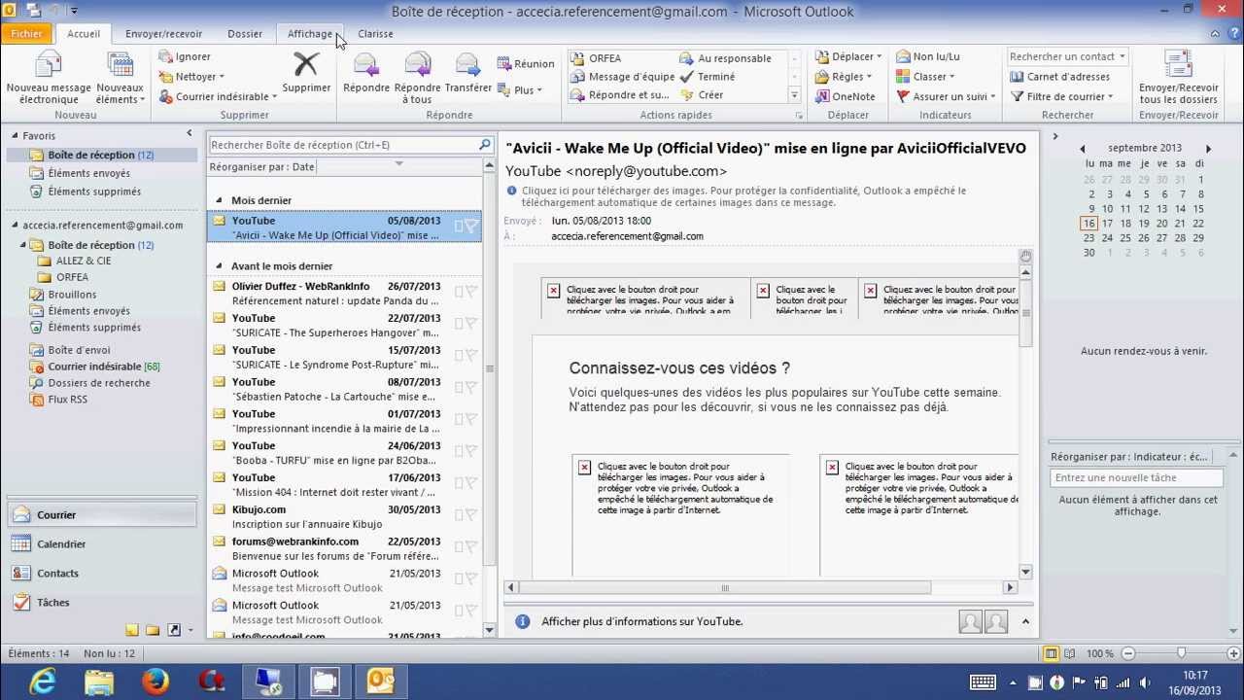The height and width of the screenshot is (700, 1244).
Task: Click Nouveau message électronique icon
Action: tap(48, 65)
